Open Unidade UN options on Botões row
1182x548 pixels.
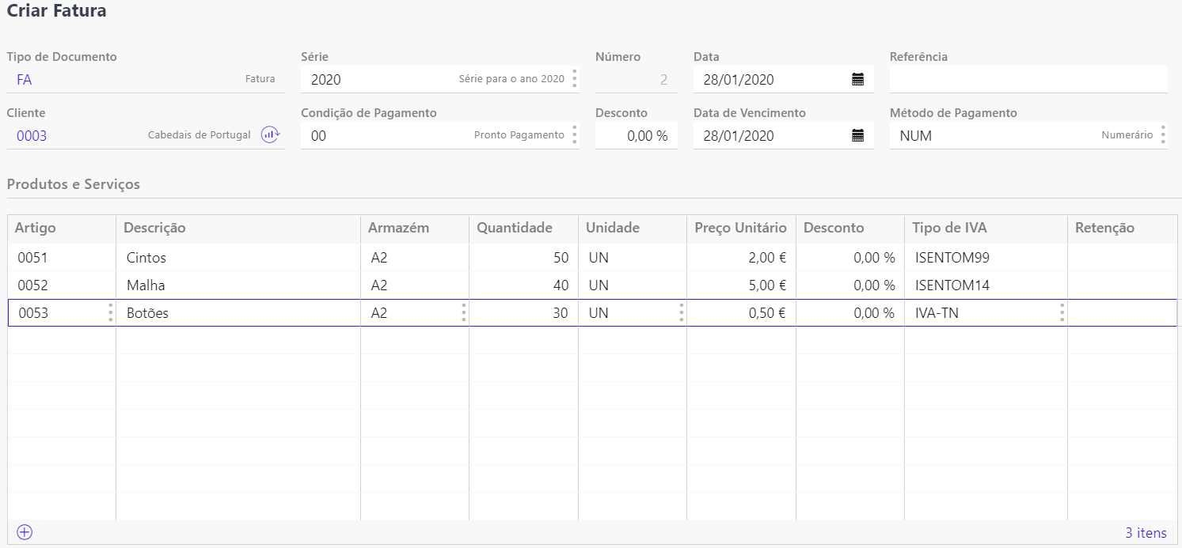click(x=682, y=313)
